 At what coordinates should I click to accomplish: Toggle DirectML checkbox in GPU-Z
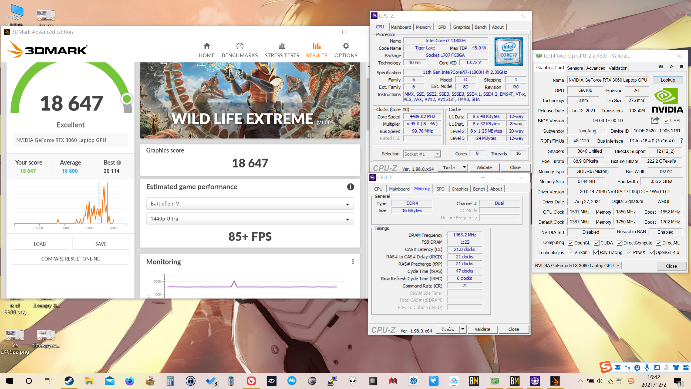pos(659,243)
